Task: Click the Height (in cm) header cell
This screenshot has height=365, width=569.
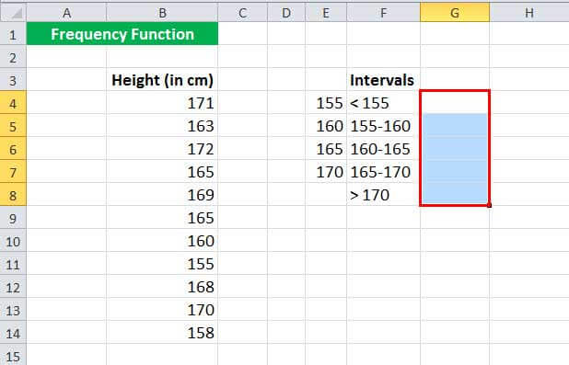Action: [162, 80]
